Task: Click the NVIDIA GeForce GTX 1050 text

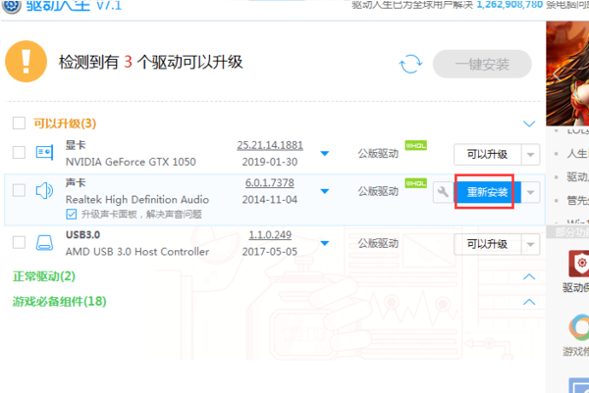Action: [131, 162]
